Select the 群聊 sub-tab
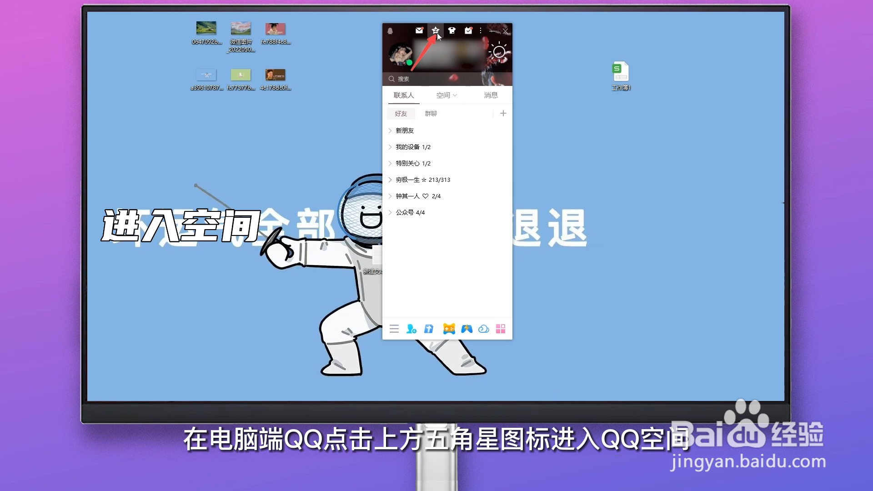The image size is (873, 491). 431,114
